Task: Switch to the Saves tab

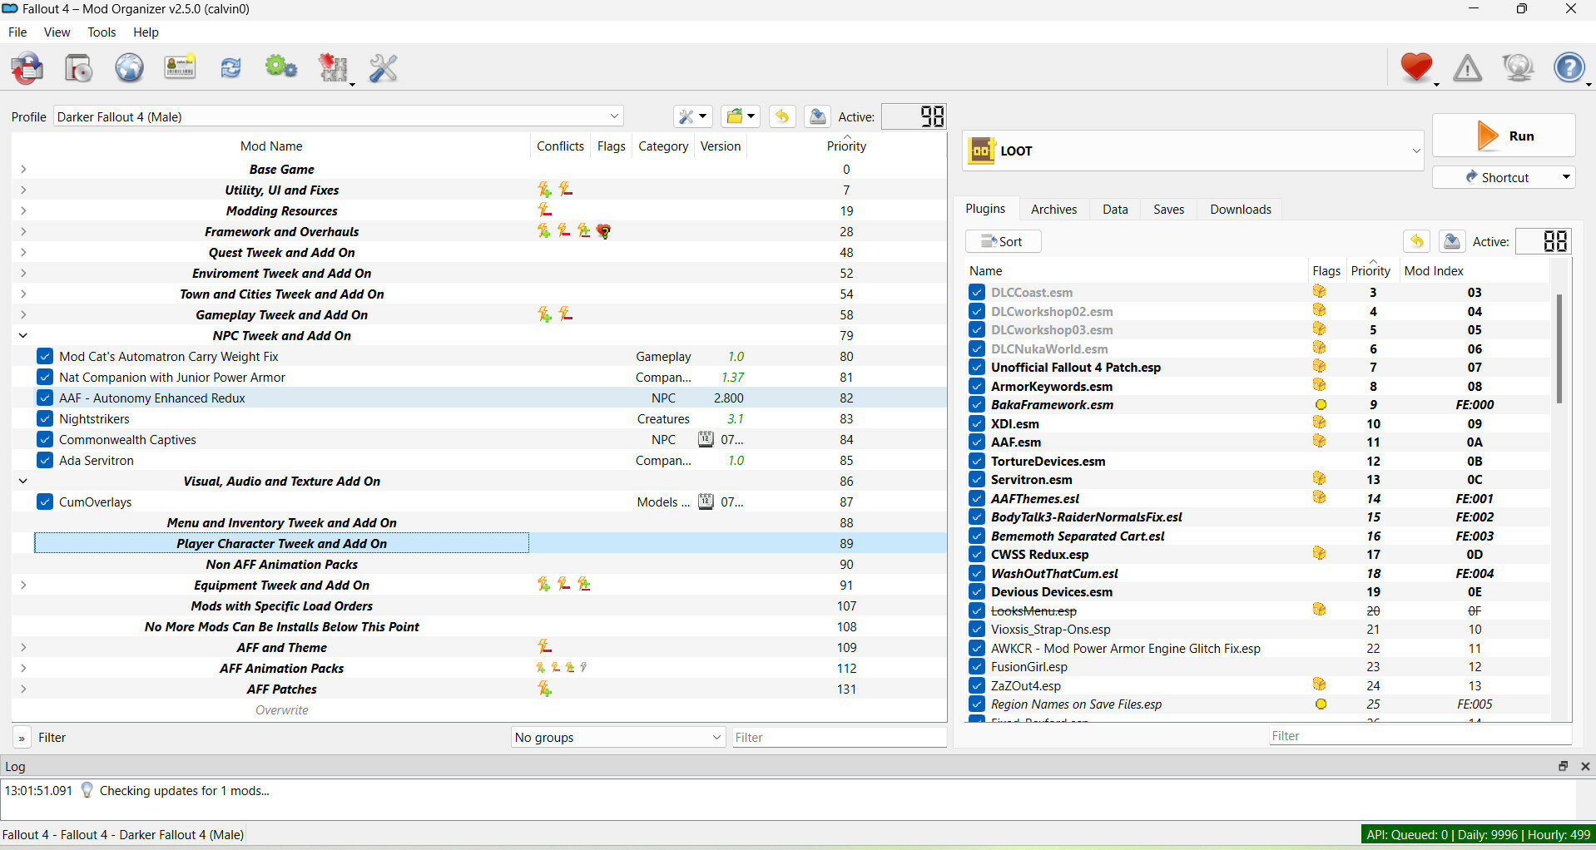Action: (1168, 210)
